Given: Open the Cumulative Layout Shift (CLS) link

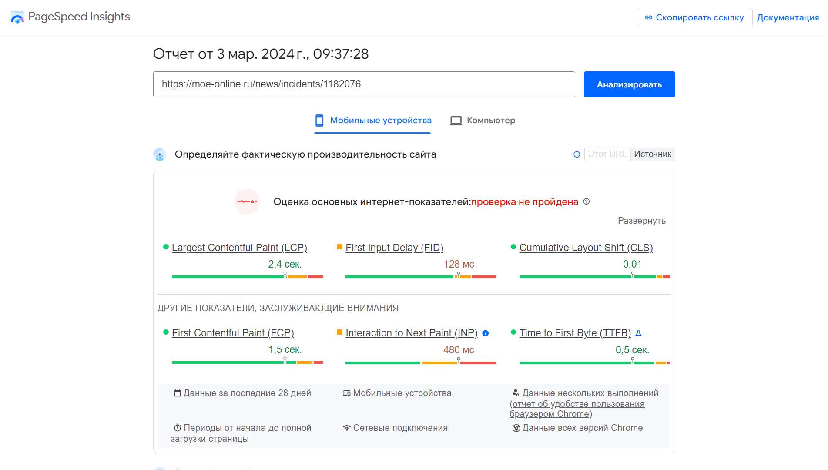Looking at the screenshot, I should click(x=586, y=248).
